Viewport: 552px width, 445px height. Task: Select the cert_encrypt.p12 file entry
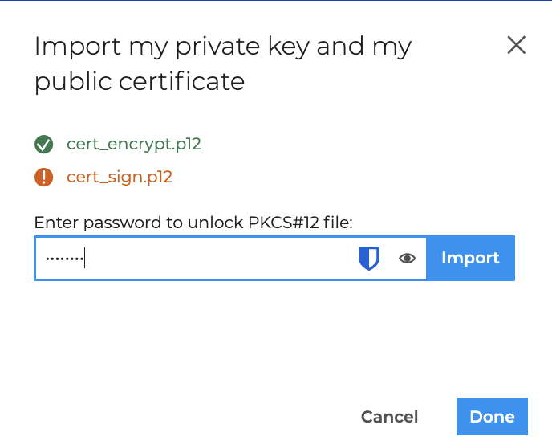(x=133, y=145)
